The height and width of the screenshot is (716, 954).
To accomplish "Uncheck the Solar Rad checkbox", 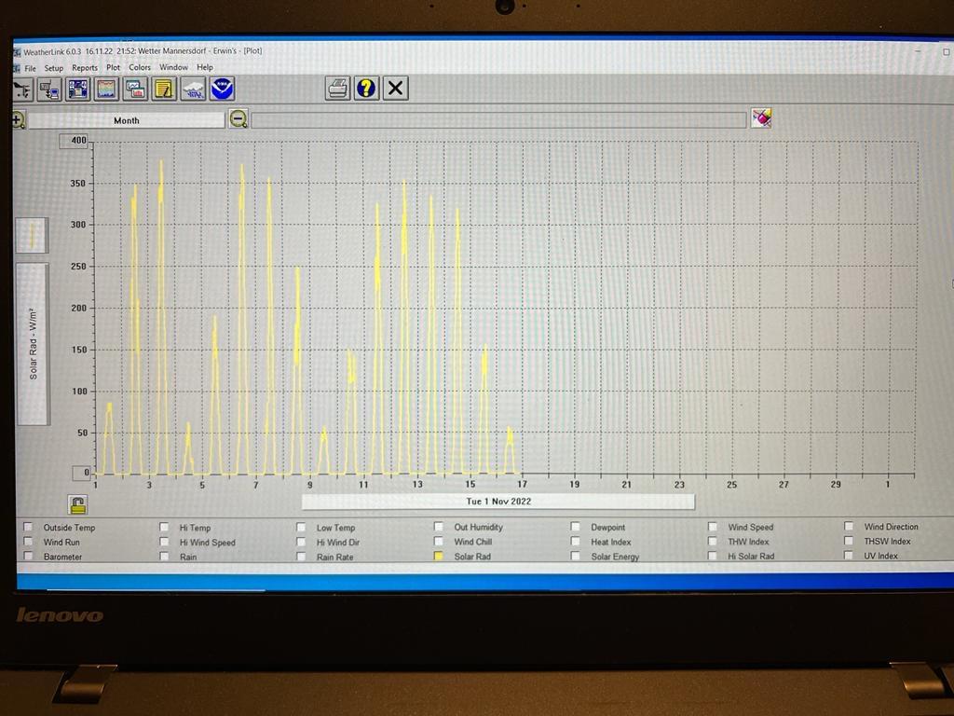I will tap(439, 556).
